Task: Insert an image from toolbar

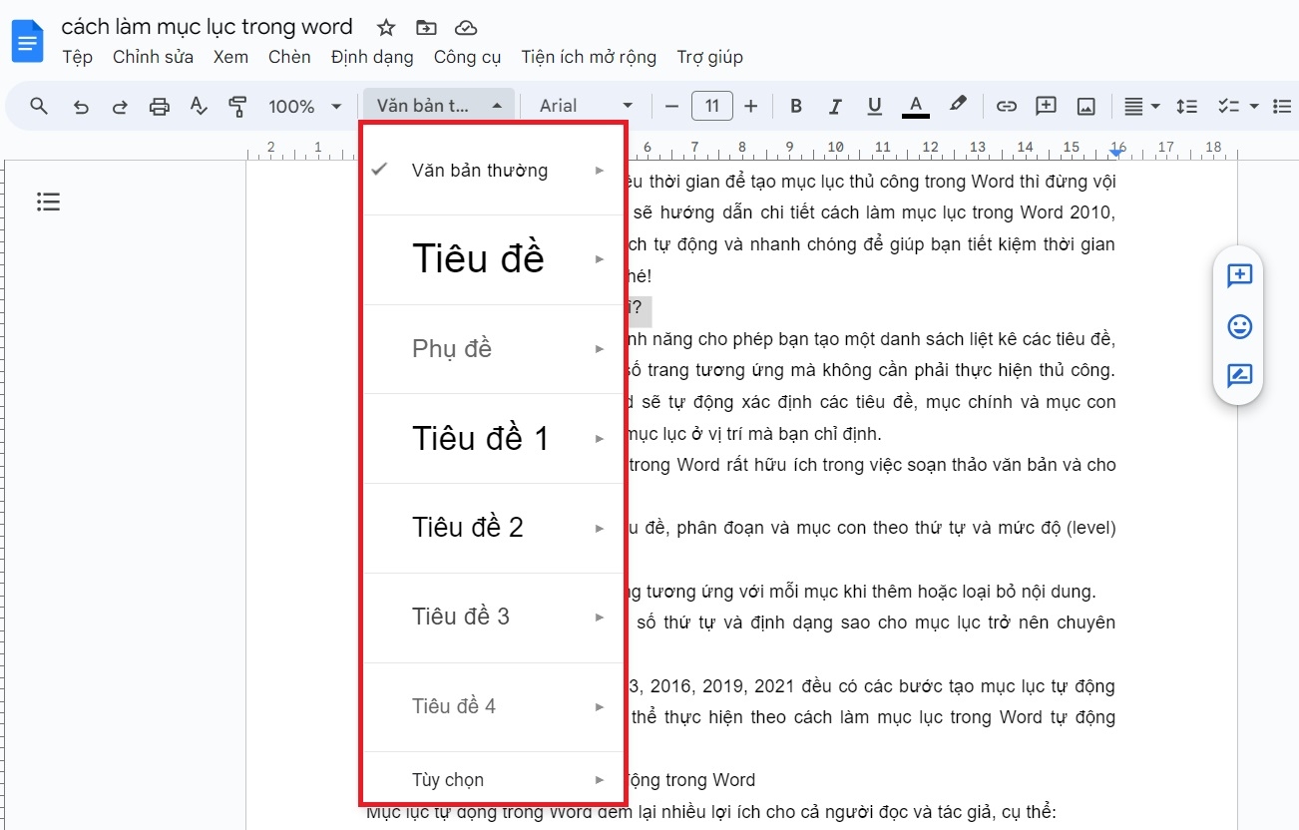Action: (x=1086, y=106)
